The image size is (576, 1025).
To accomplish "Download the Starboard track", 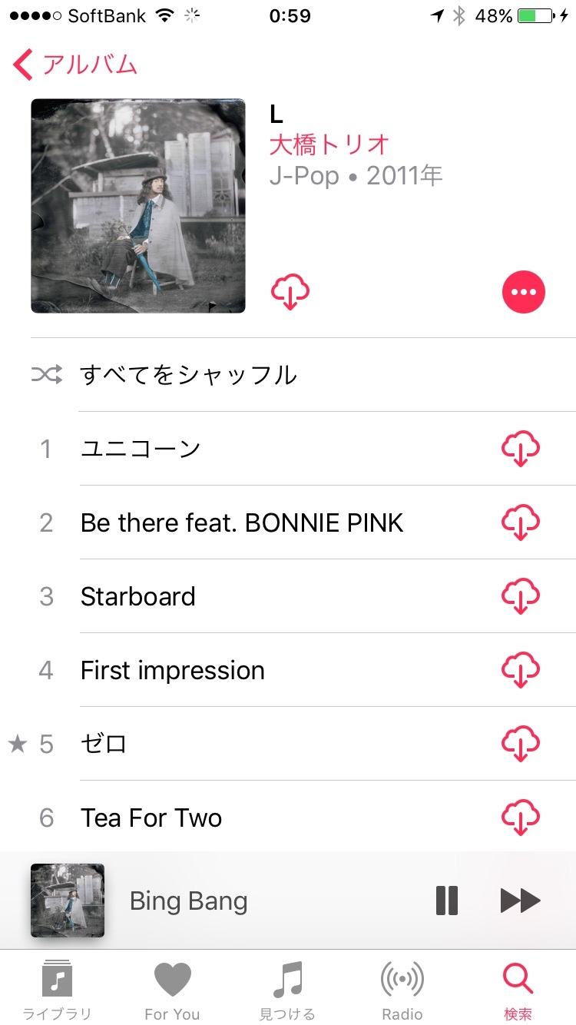I will pos(521,596).
